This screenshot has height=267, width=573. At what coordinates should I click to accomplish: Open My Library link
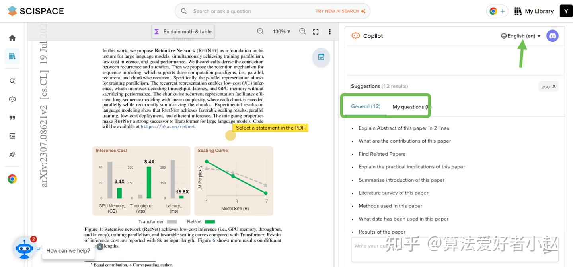click(x=534, y=11)
